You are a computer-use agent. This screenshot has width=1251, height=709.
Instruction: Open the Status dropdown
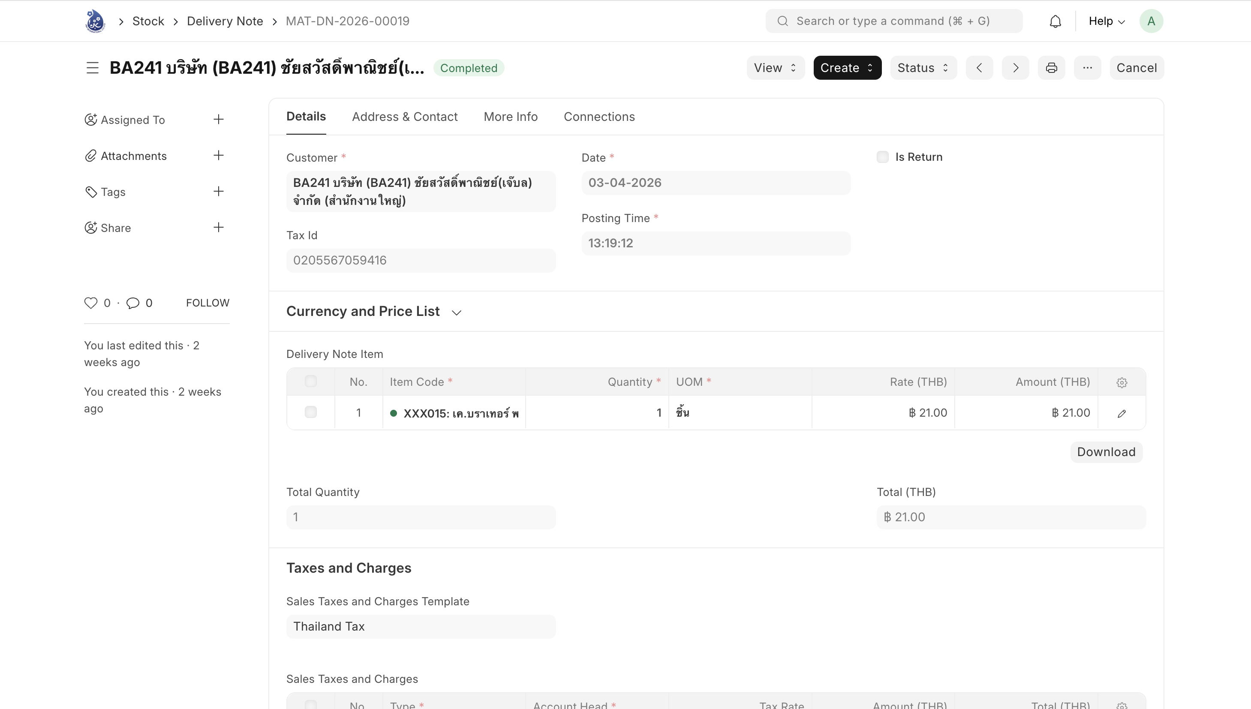pyautogui.click(x=923, y=68)
